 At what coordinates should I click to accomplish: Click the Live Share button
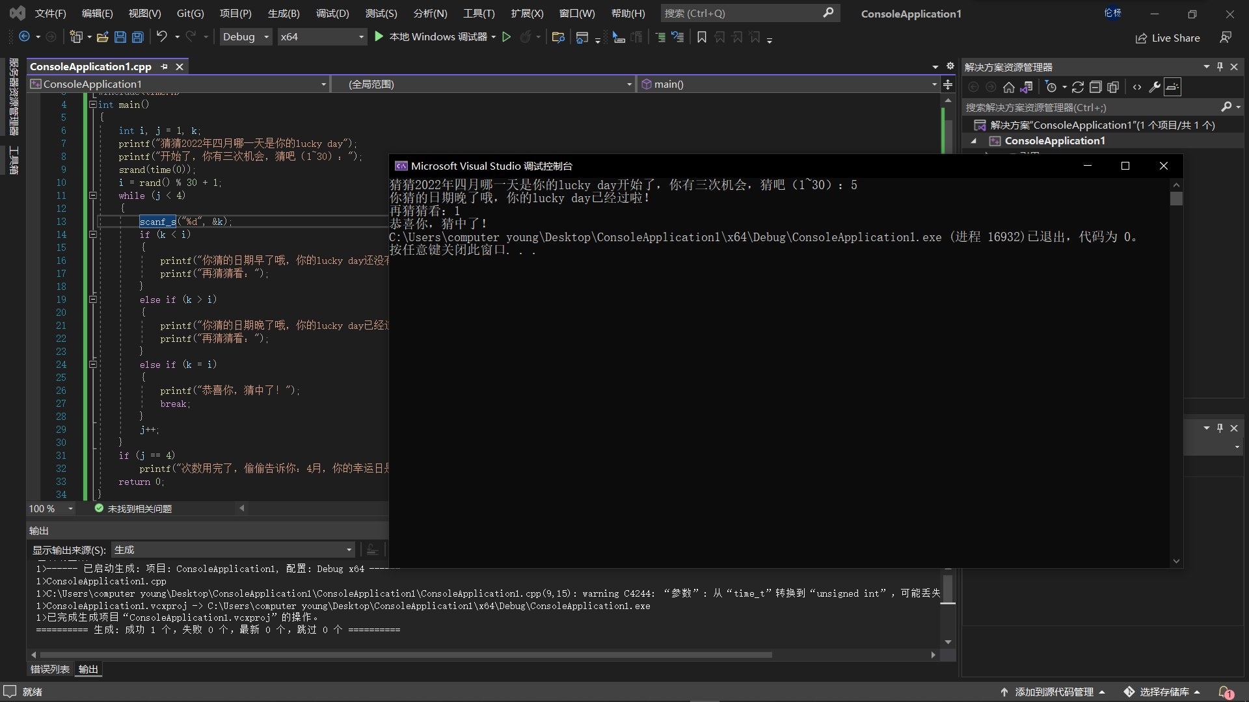tap(1168, 38)
